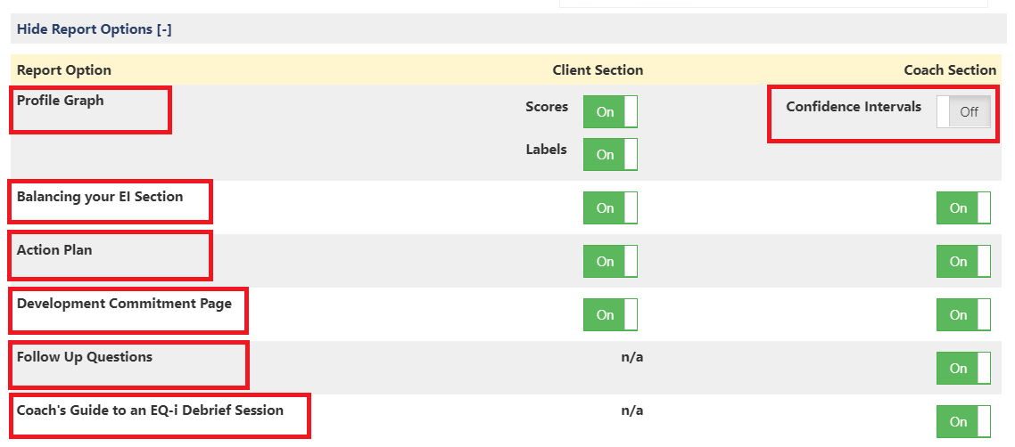
Task: Click the Confidence Intervals label
Action: (854, 107)
